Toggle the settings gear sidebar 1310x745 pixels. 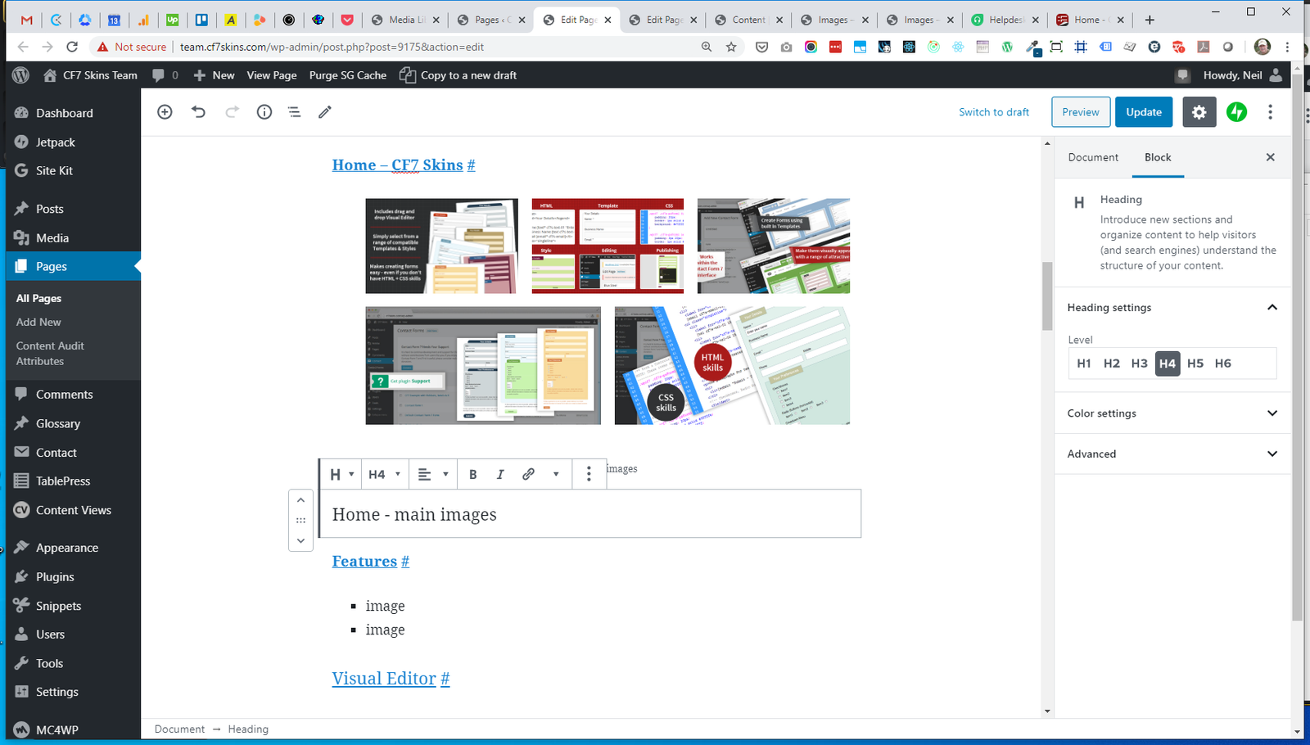coord(1199,112)
